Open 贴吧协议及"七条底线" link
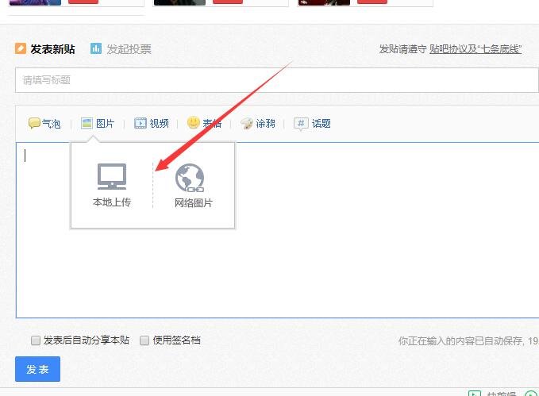Screen dimensions: 539x396 coord(475,49)
